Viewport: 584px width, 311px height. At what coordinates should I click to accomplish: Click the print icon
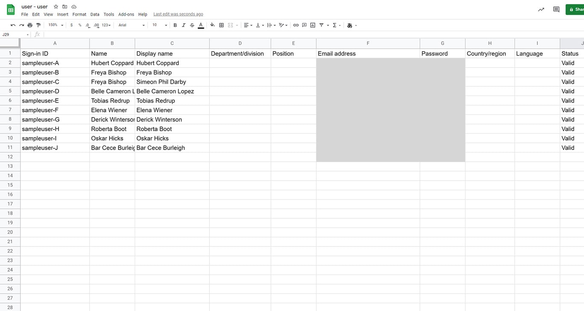pyautogui.click(x=30, y=25)
